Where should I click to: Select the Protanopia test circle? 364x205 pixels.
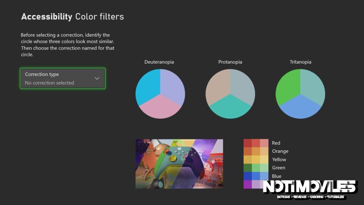[x=230, y=94]
